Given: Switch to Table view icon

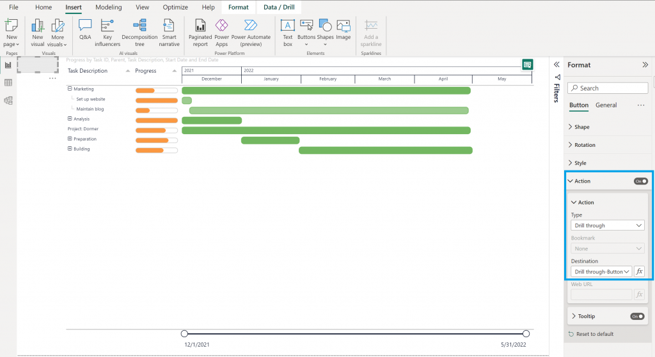Looking at the screenshot, I should [8, 82].
